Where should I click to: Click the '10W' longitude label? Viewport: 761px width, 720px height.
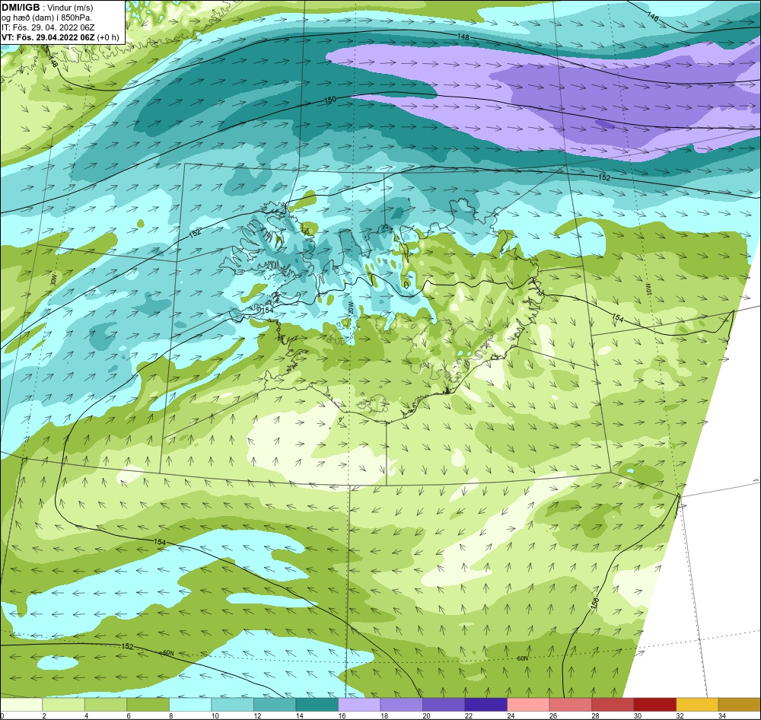point(648,289)
